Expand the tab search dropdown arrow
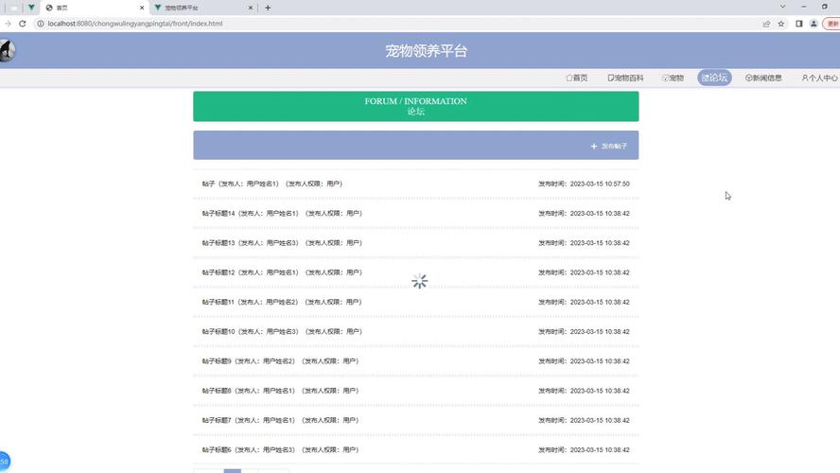Screen dimensions: 840x473 pos(782,7)
